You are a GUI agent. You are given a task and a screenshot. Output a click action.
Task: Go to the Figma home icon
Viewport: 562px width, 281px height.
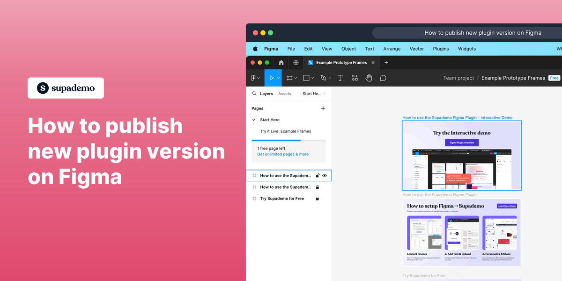click(281, 62)
